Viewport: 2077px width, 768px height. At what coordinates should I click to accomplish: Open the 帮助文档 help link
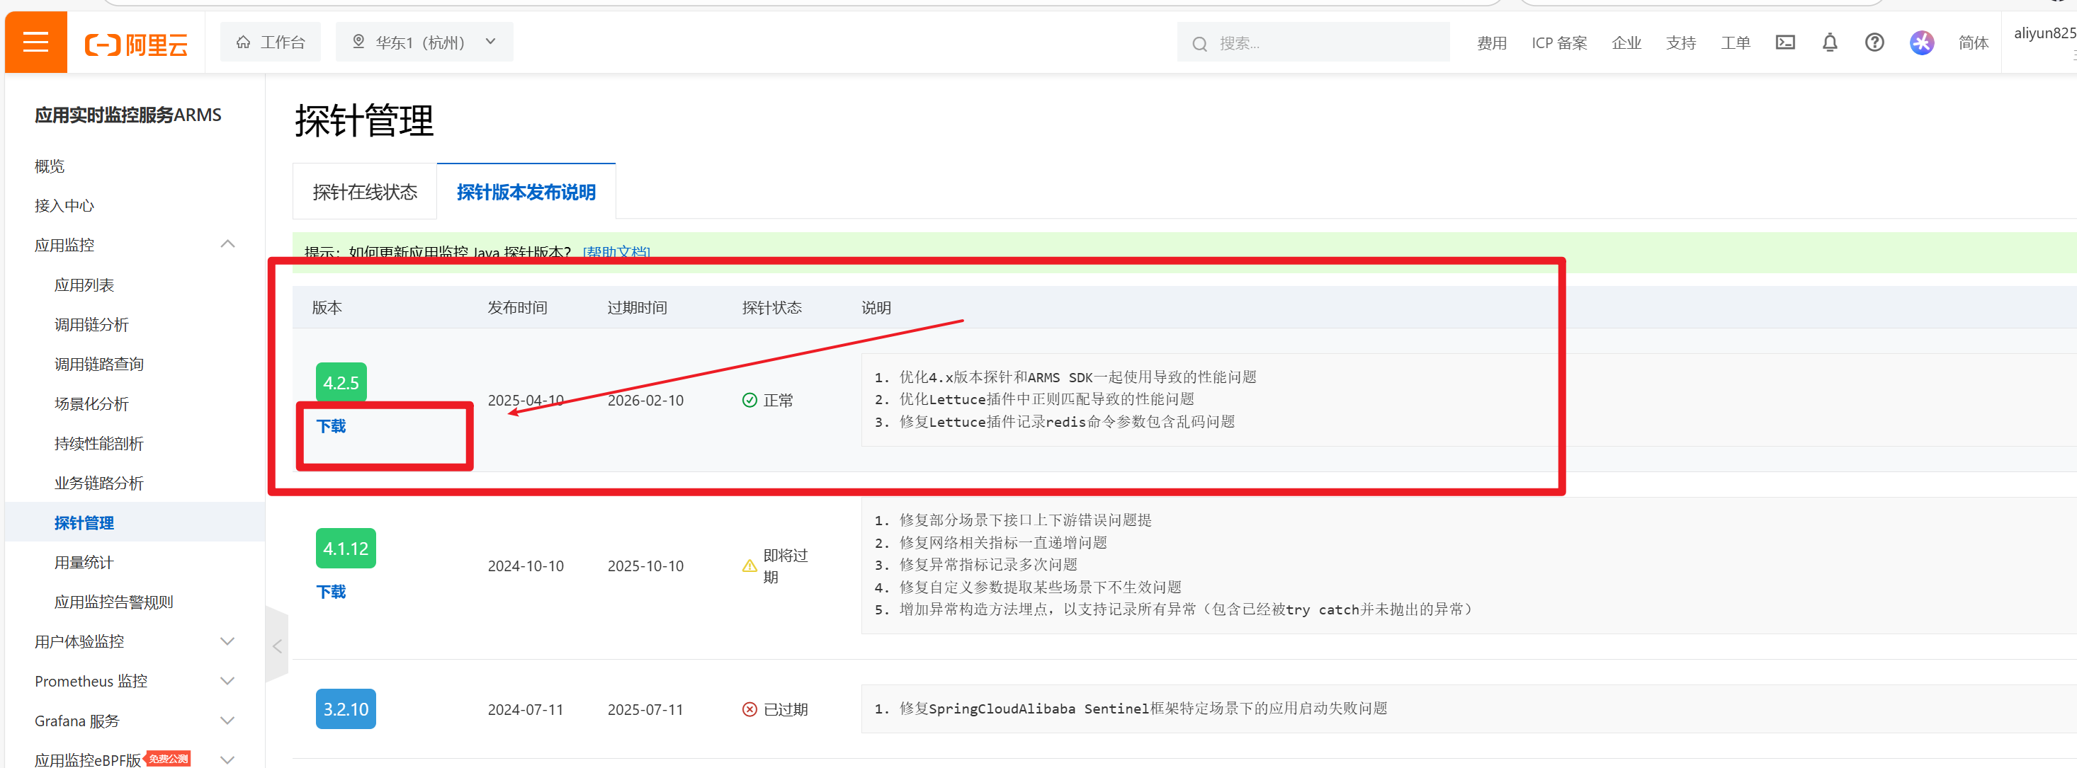tap(616, 252)
